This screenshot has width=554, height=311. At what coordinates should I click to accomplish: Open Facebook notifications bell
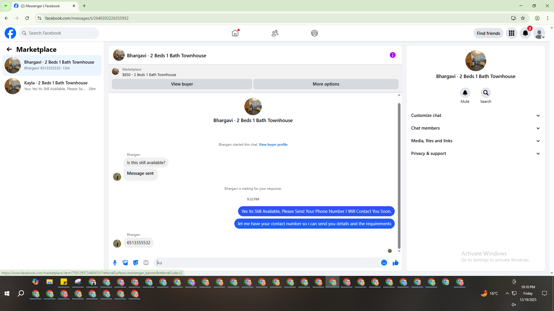coord(525,33)
